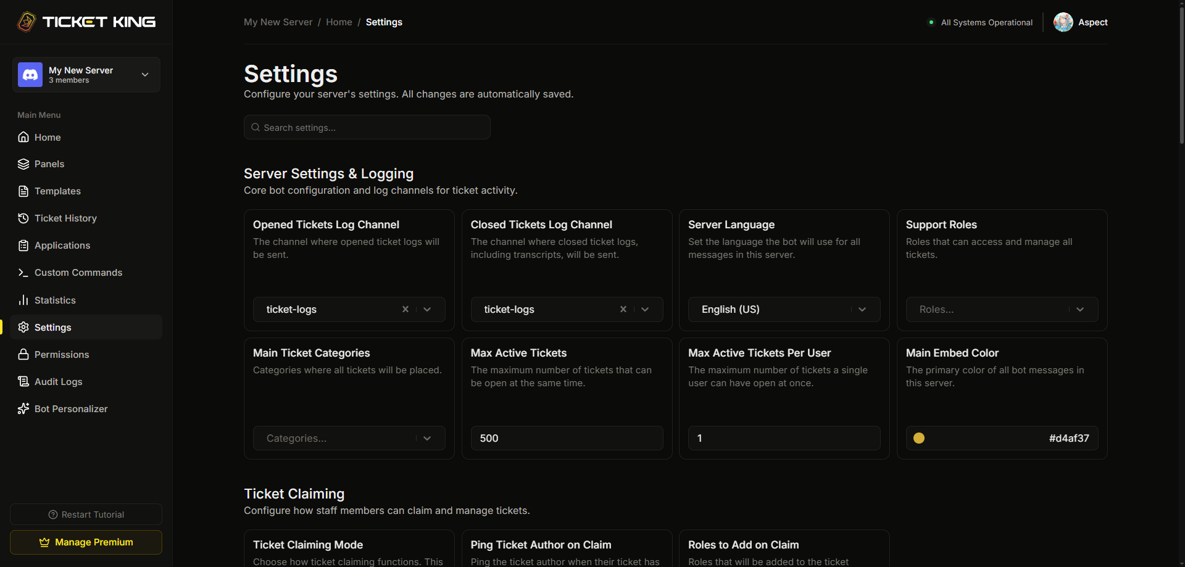The width and height of the screenshot is (1185, 567).
Task: Open the Opened Tickets Log Channel dropdown arrow
Action: click(x=427, y=309)
